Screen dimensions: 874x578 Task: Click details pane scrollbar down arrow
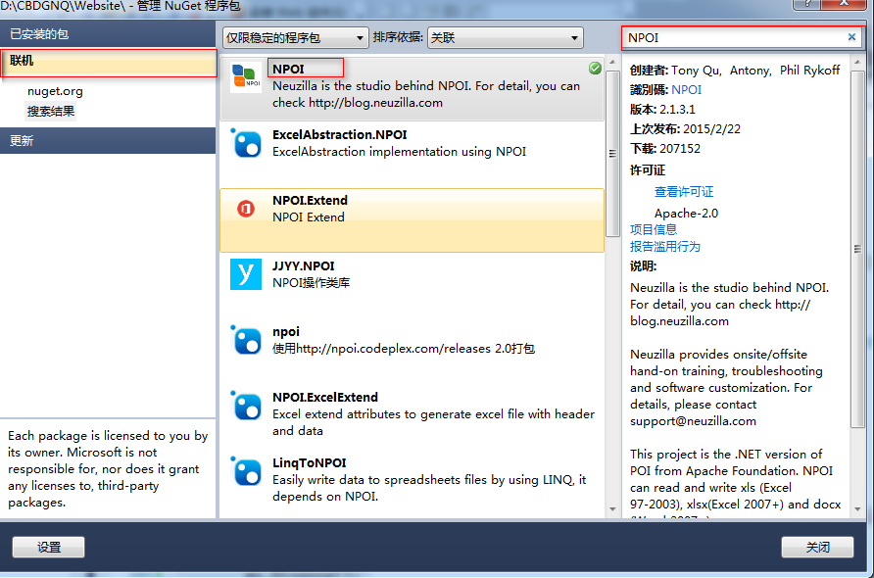857,508
